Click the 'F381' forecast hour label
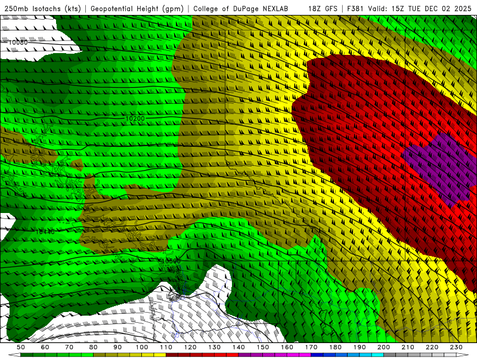The height and width of the screenshot is (358, 477). point(355,8)
